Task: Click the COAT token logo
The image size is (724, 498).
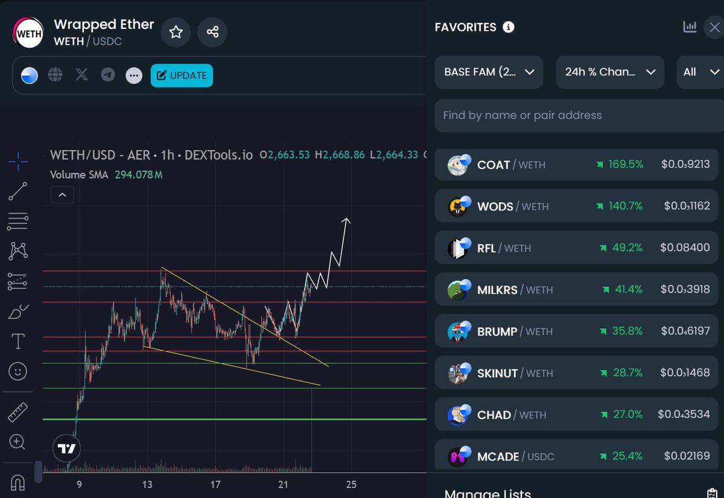Action: (459, 165)
